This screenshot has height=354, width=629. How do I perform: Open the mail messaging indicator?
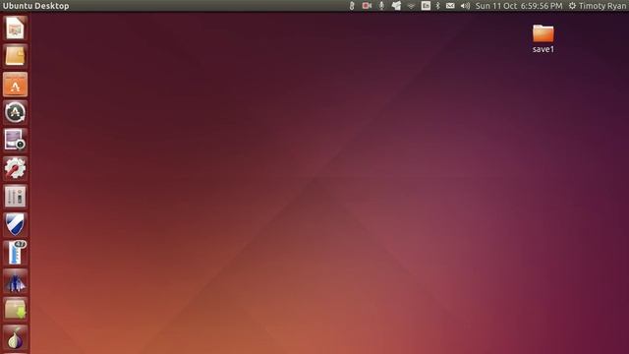tap(450, 6)
